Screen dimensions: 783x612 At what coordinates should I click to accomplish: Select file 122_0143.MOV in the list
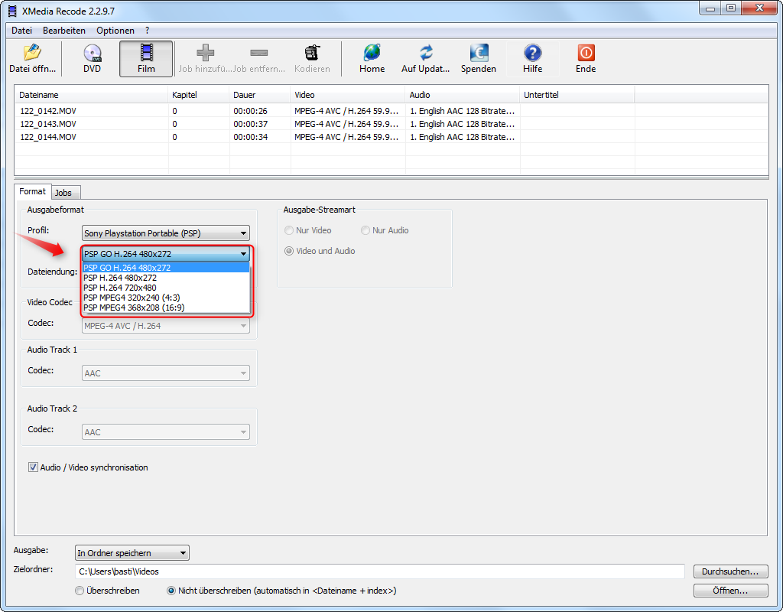pos(48,124)
